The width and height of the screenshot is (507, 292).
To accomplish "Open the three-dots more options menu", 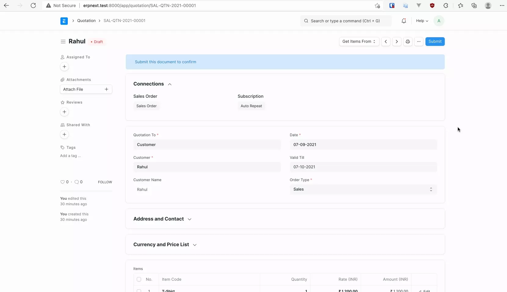I will (x=418, y=42).
